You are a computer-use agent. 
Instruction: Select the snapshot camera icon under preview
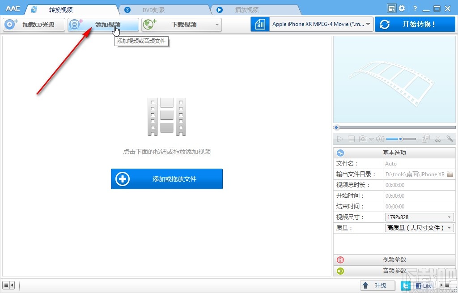(363, 139)
